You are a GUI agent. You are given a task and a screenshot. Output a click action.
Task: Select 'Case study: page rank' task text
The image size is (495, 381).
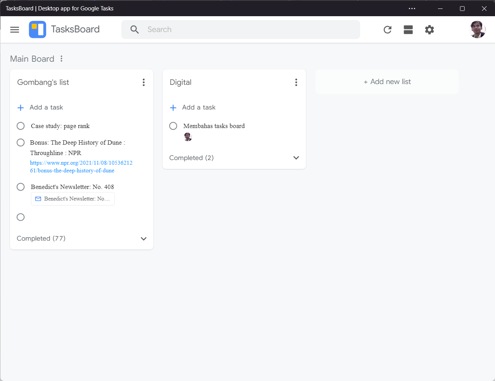click(x=60, y=126)
